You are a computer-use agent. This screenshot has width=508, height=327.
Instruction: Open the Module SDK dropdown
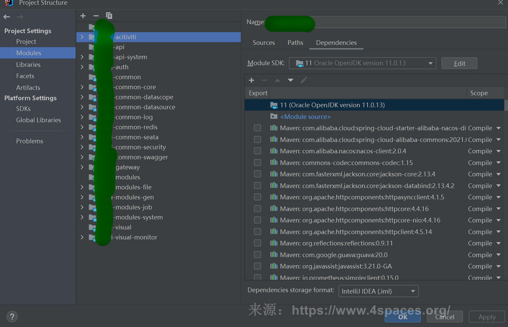point(363,63)
